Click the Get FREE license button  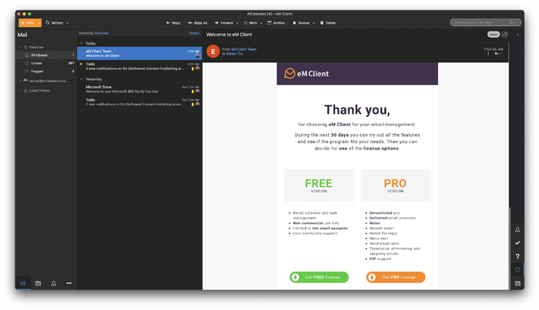click(319, 278)
